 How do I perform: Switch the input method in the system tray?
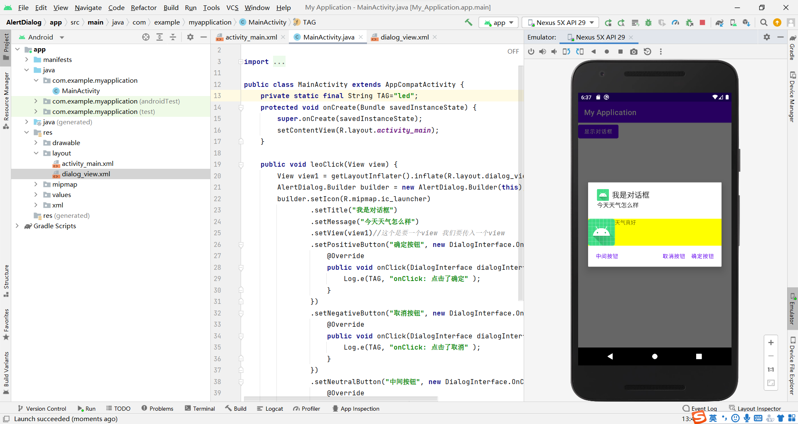coord(713,418)
